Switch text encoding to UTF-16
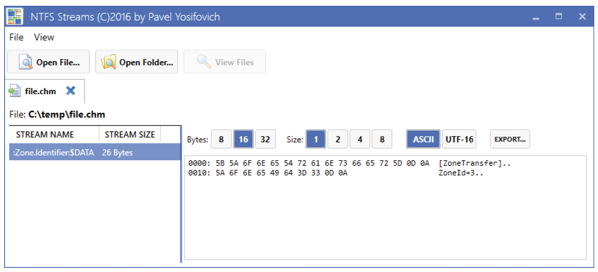The width and height of the screenshot is (598, 272). (x=459, y=139)
